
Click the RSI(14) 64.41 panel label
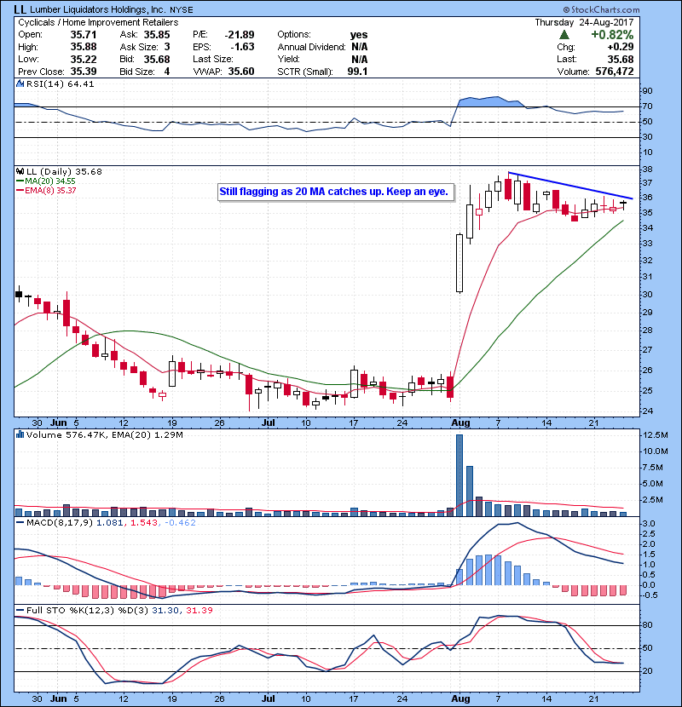pos(60,83)
